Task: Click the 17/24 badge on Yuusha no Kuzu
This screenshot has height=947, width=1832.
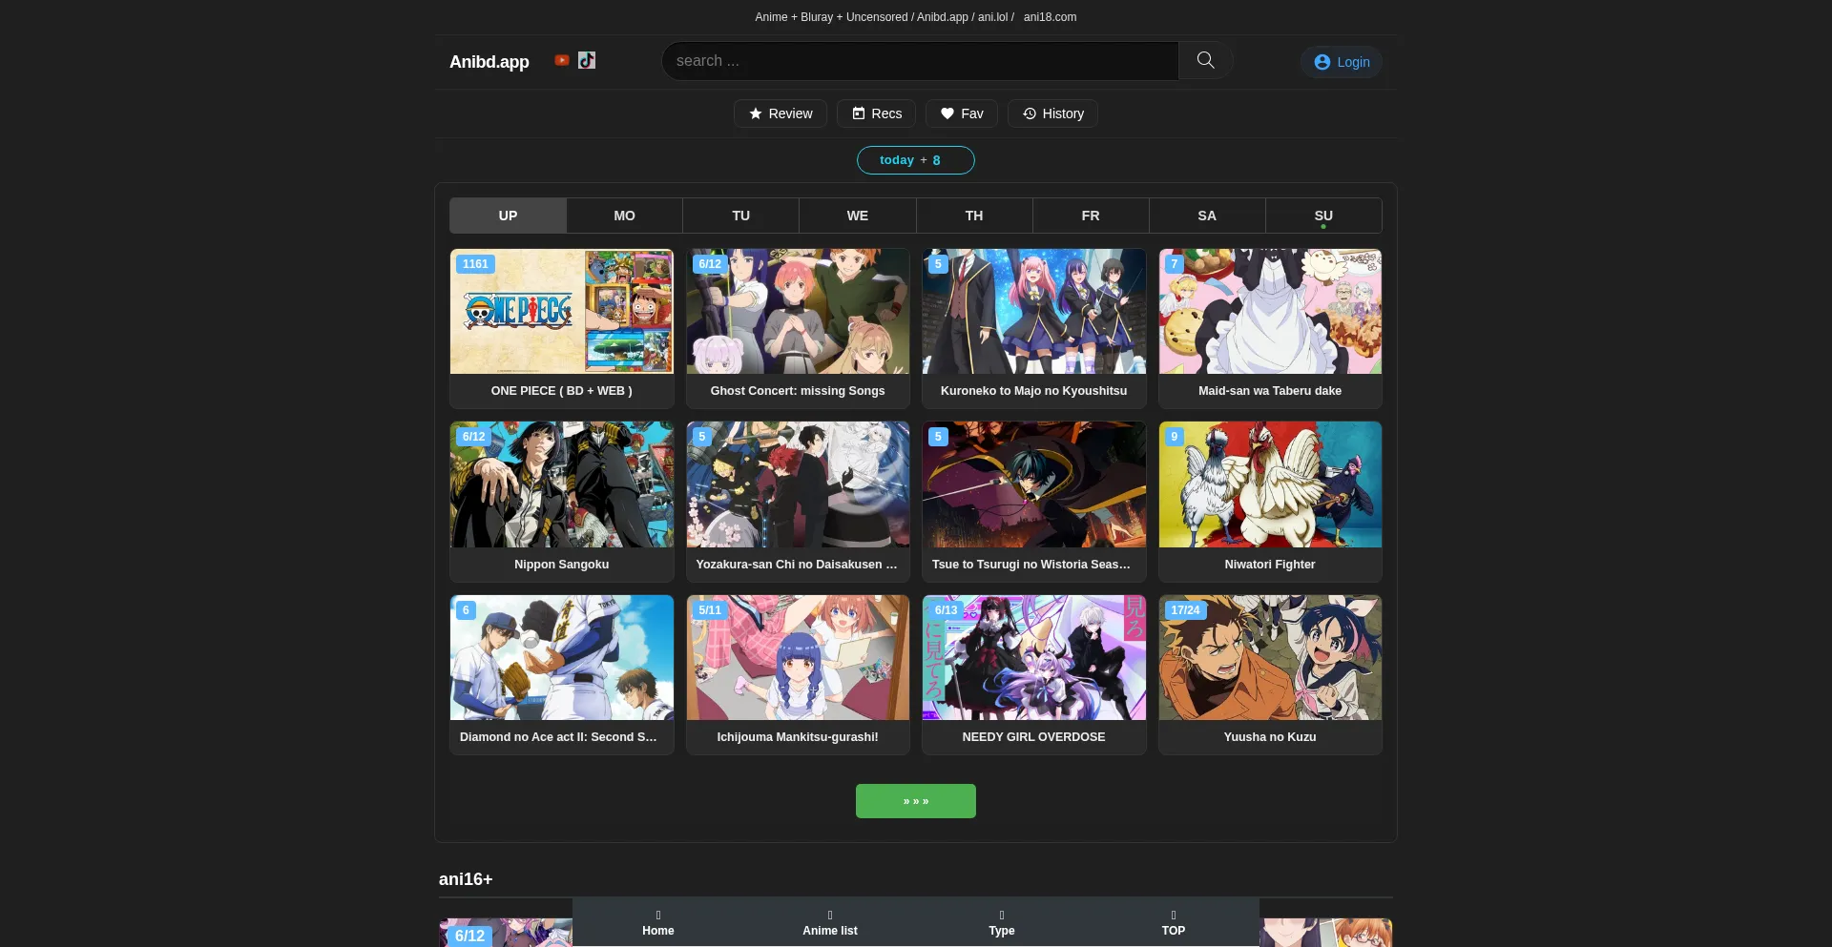Action: tap(1185, 610)
